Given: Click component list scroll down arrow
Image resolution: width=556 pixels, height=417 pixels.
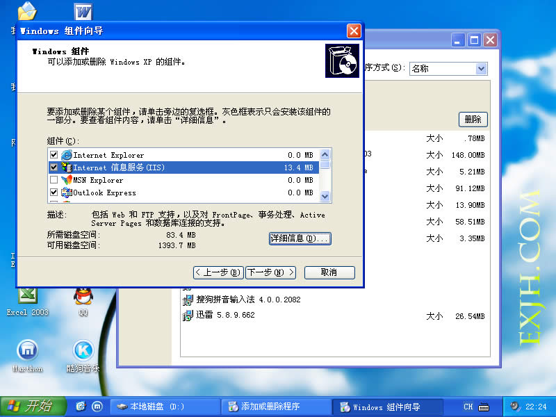Looking at the screenshot, I should [x=325, y=196].
